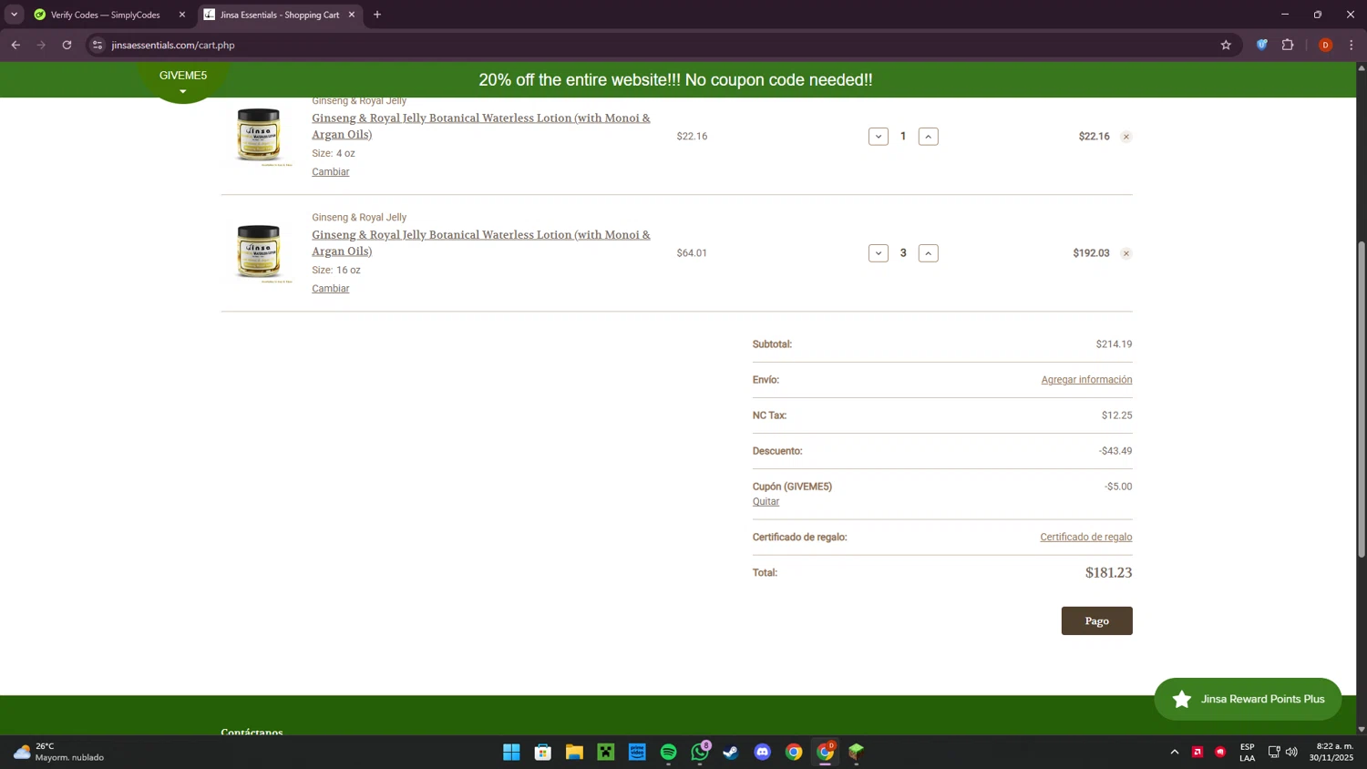Close the Jinsa Essentials tab
1367x769 pixels.
352,15
